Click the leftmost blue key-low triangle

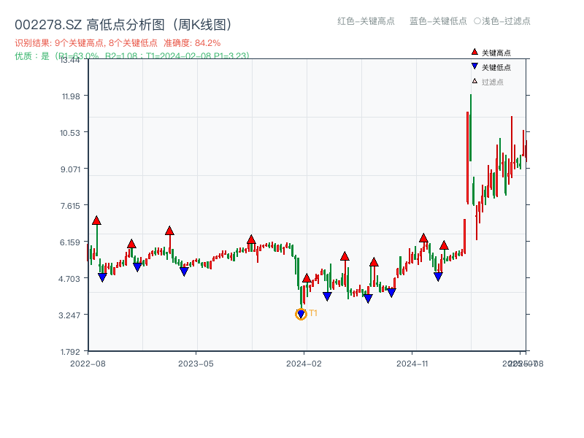[102, 277]
